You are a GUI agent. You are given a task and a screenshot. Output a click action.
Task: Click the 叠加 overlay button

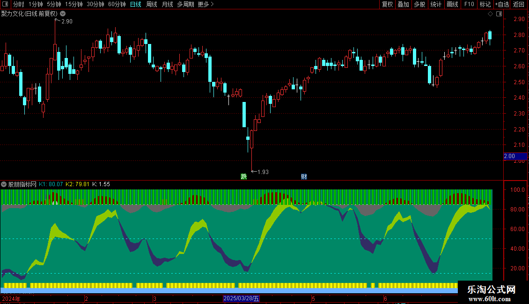(x=404, y=4)
